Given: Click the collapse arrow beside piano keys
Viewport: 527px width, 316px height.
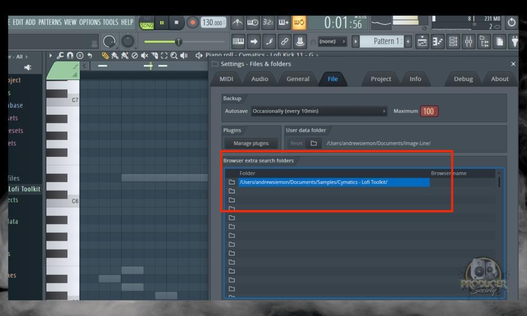Looking at the screenshot, I should [x=85, y=66].
